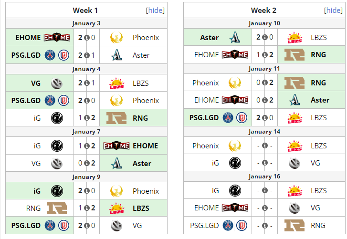Click VG logo versus LBZS January 4
This screenshot has width=347, height=239.
pos(57,83)
